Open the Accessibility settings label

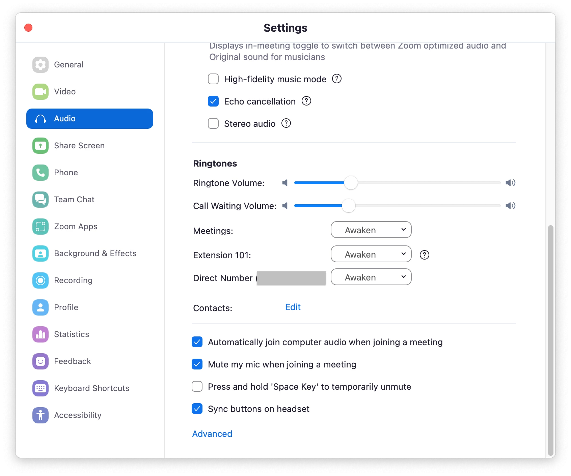pyautogui.click(x=78, y=415)
